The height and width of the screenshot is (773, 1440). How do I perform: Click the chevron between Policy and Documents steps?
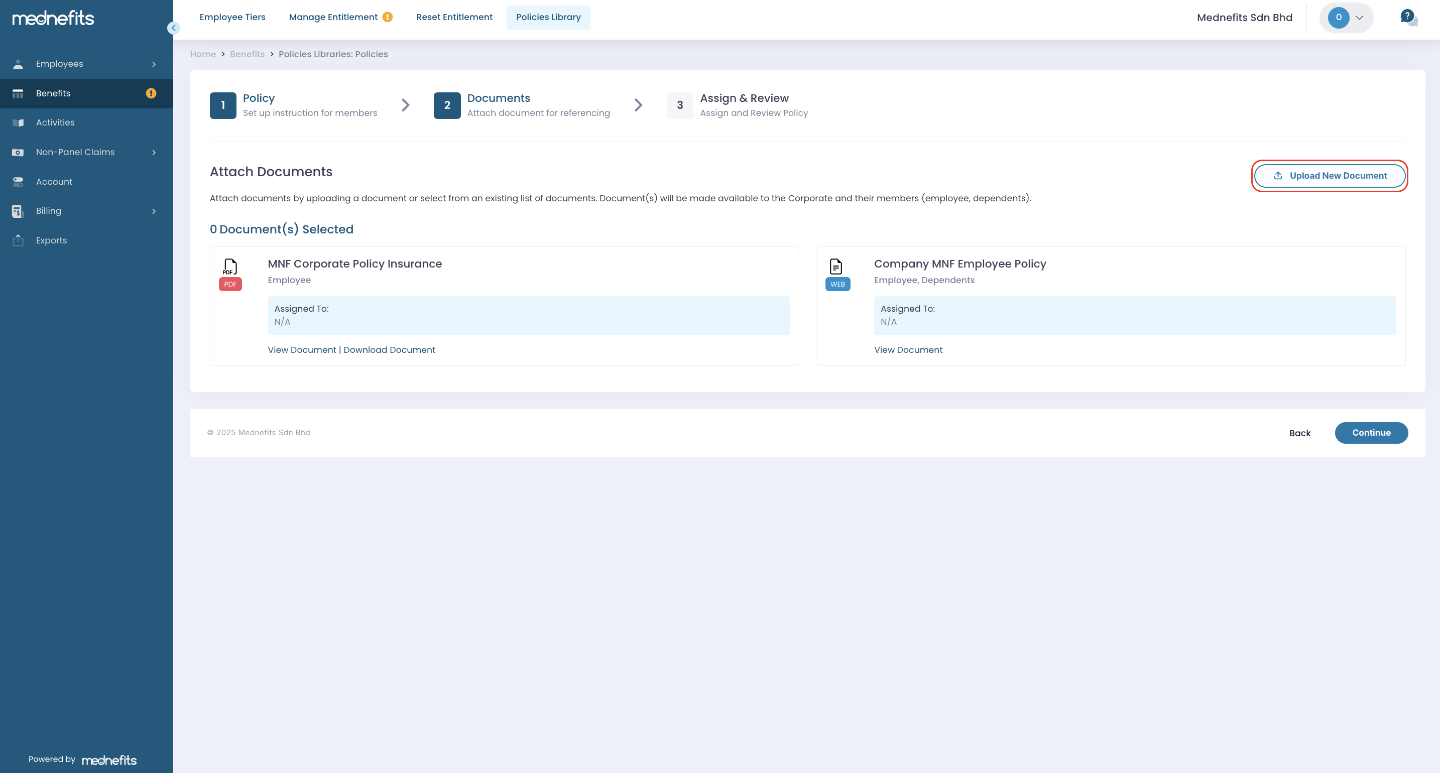tap(406, 105)
